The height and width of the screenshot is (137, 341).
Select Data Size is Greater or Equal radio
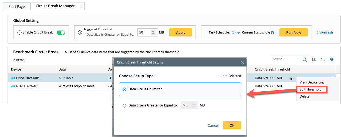coord(124,105)
